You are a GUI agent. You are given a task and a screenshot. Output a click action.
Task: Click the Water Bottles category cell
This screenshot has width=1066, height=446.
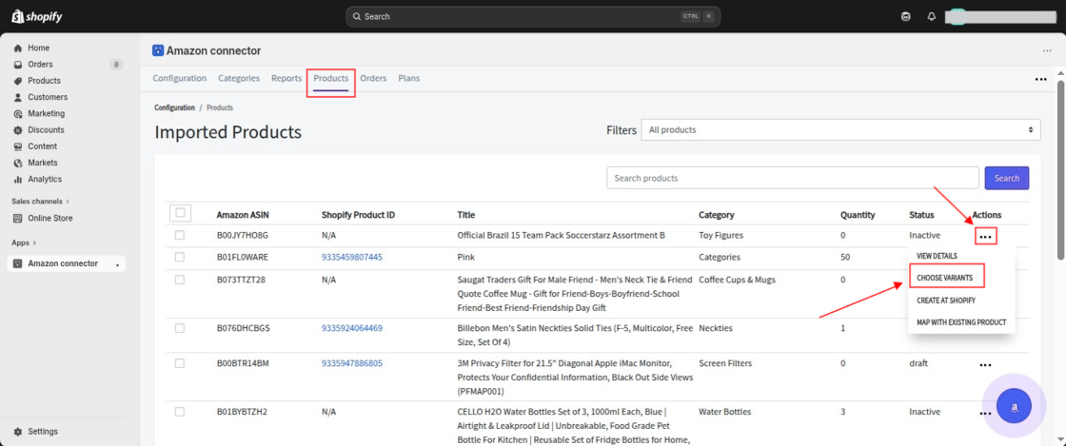724,412
